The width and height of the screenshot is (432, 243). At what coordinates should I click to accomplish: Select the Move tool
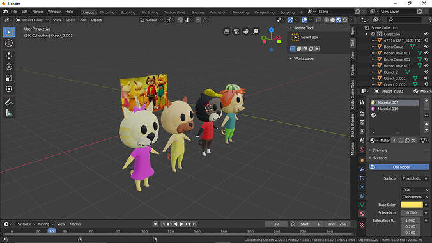[x=9, y=56]
